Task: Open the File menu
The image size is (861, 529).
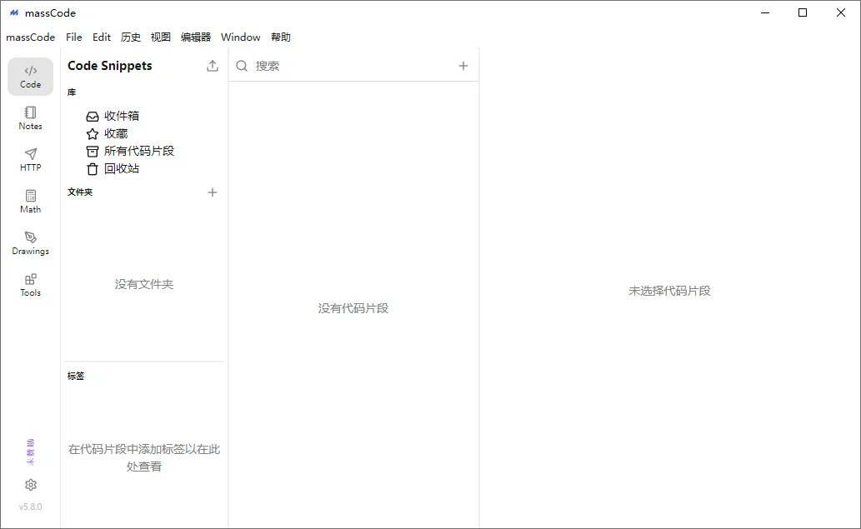Action: 74,37
